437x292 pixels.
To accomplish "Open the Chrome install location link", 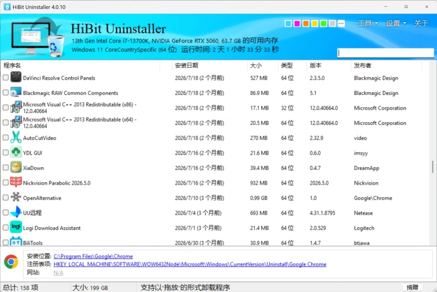I will (x=93, y=256).
